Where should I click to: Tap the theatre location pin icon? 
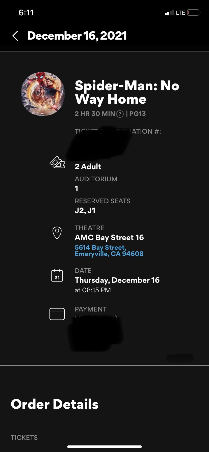click(x=57, y=232)
